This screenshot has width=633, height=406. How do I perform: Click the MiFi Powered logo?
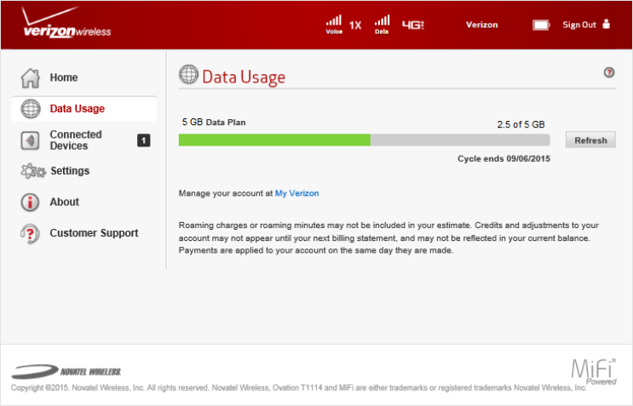click(594, 371)
